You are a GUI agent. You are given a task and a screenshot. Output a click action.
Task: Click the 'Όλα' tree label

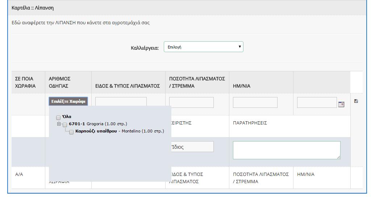(x=67, y=117)
